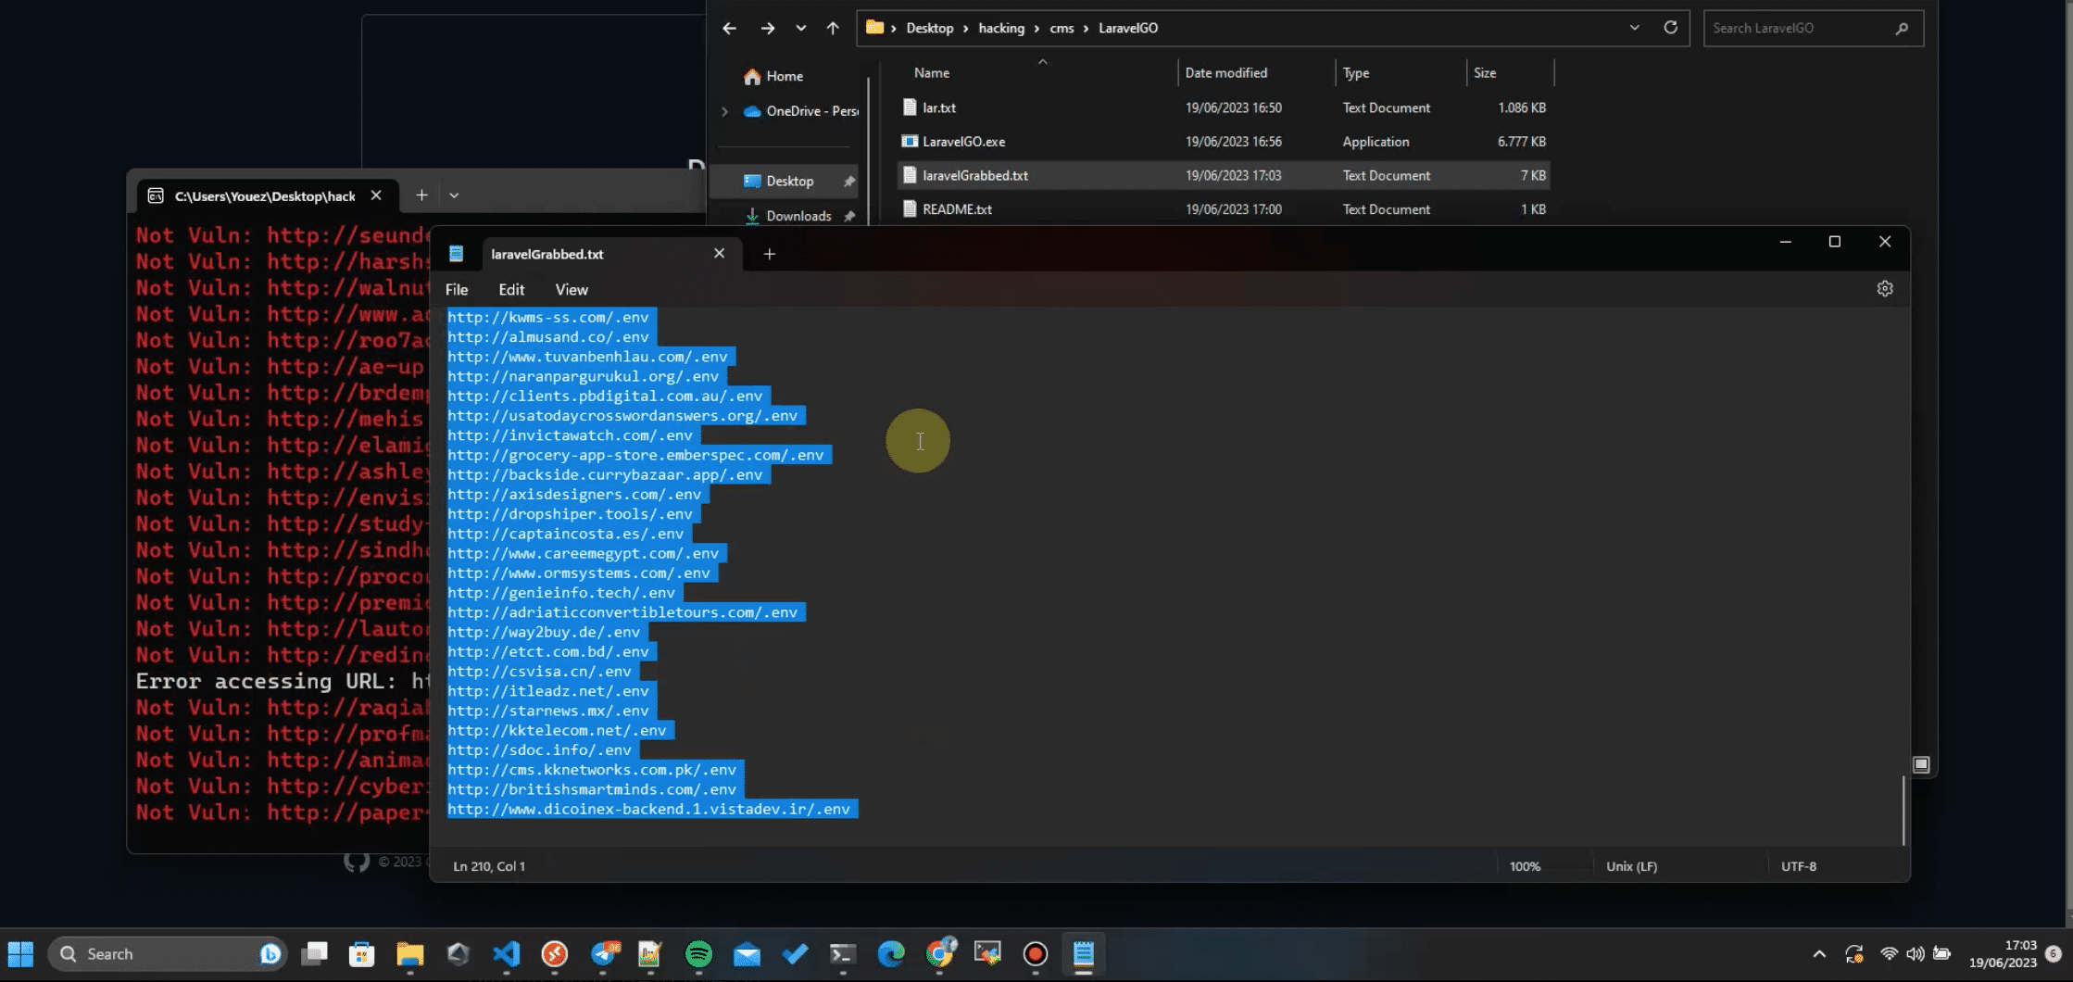The height and width of the screenshot is (982, 2073).
Task: Add a new Notepad tab
Action: point(769,254)
